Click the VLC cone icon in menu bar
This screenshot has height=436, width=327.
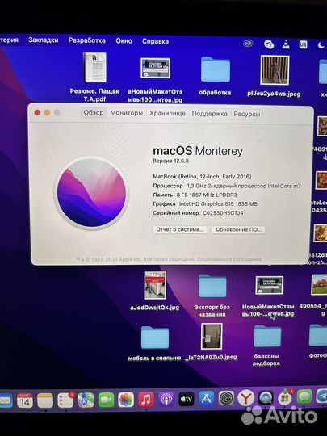[x=286, y=44]
